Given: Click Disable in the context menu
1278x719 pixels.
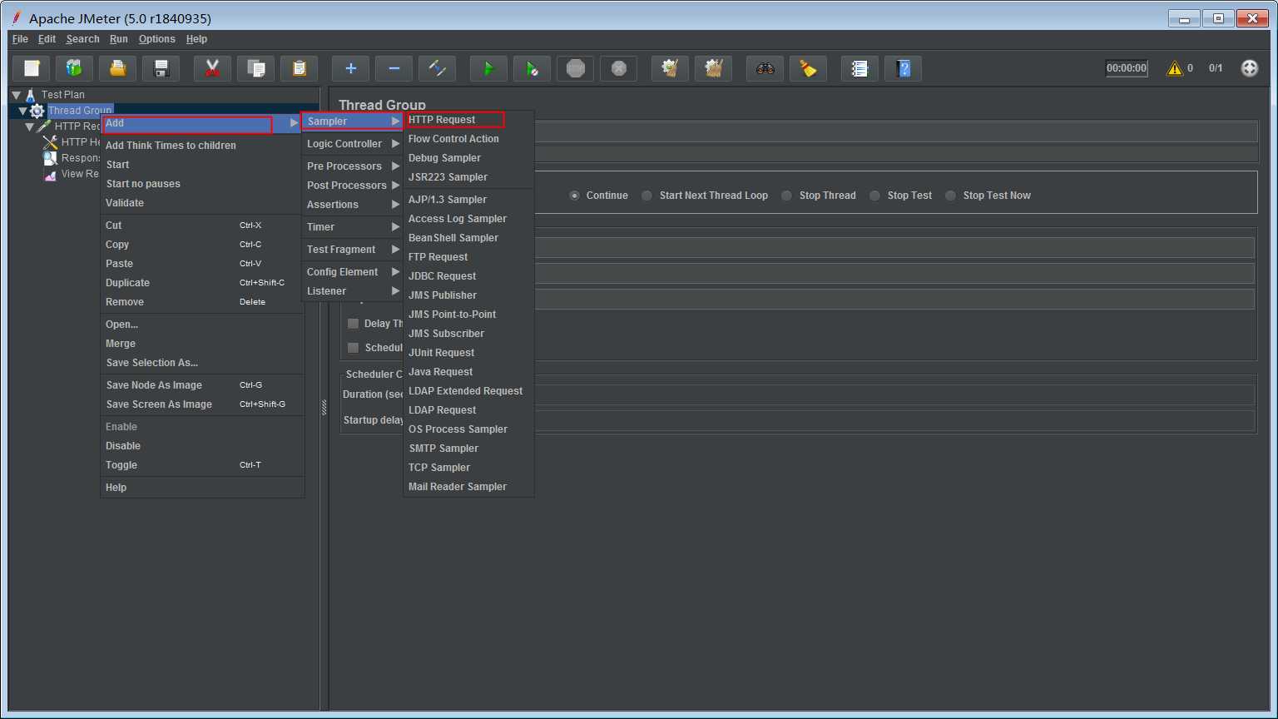Looking at the screenshot, I should (202, 446).
